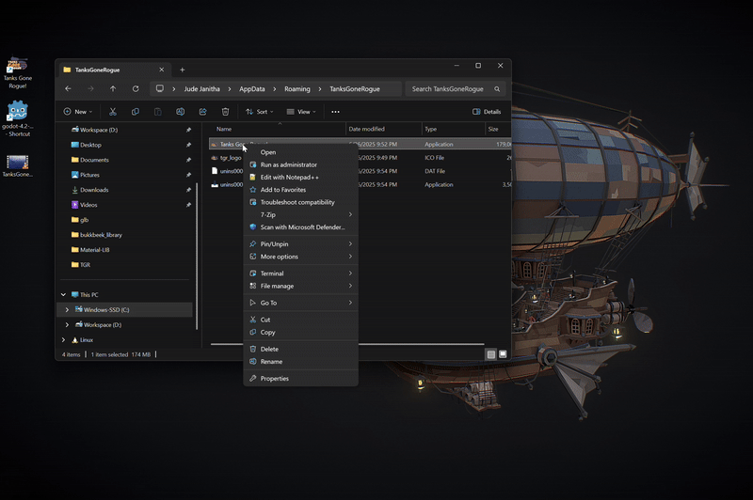The width and height of the screenshot is (753, 500).
Task: Click the Jude Janitha breadcrumb
Action: (x=201, y=89)
